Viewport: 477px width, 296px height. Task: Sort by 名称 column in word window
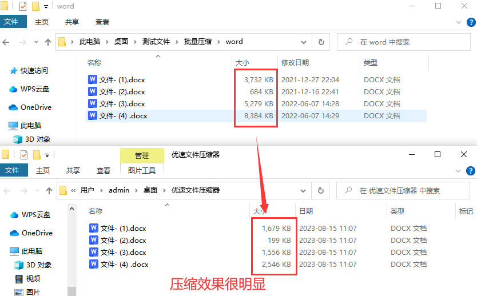94,63
